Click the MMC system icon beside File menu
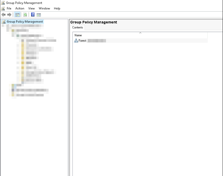This screenshot has width=223, height=176. click(3, 9)
